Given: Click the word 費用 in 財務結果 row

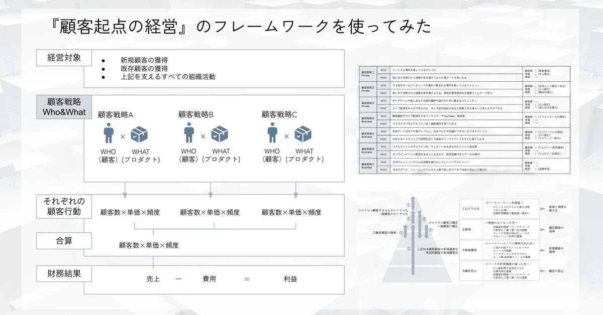Looking at the screenshot, I should point(211,279).
